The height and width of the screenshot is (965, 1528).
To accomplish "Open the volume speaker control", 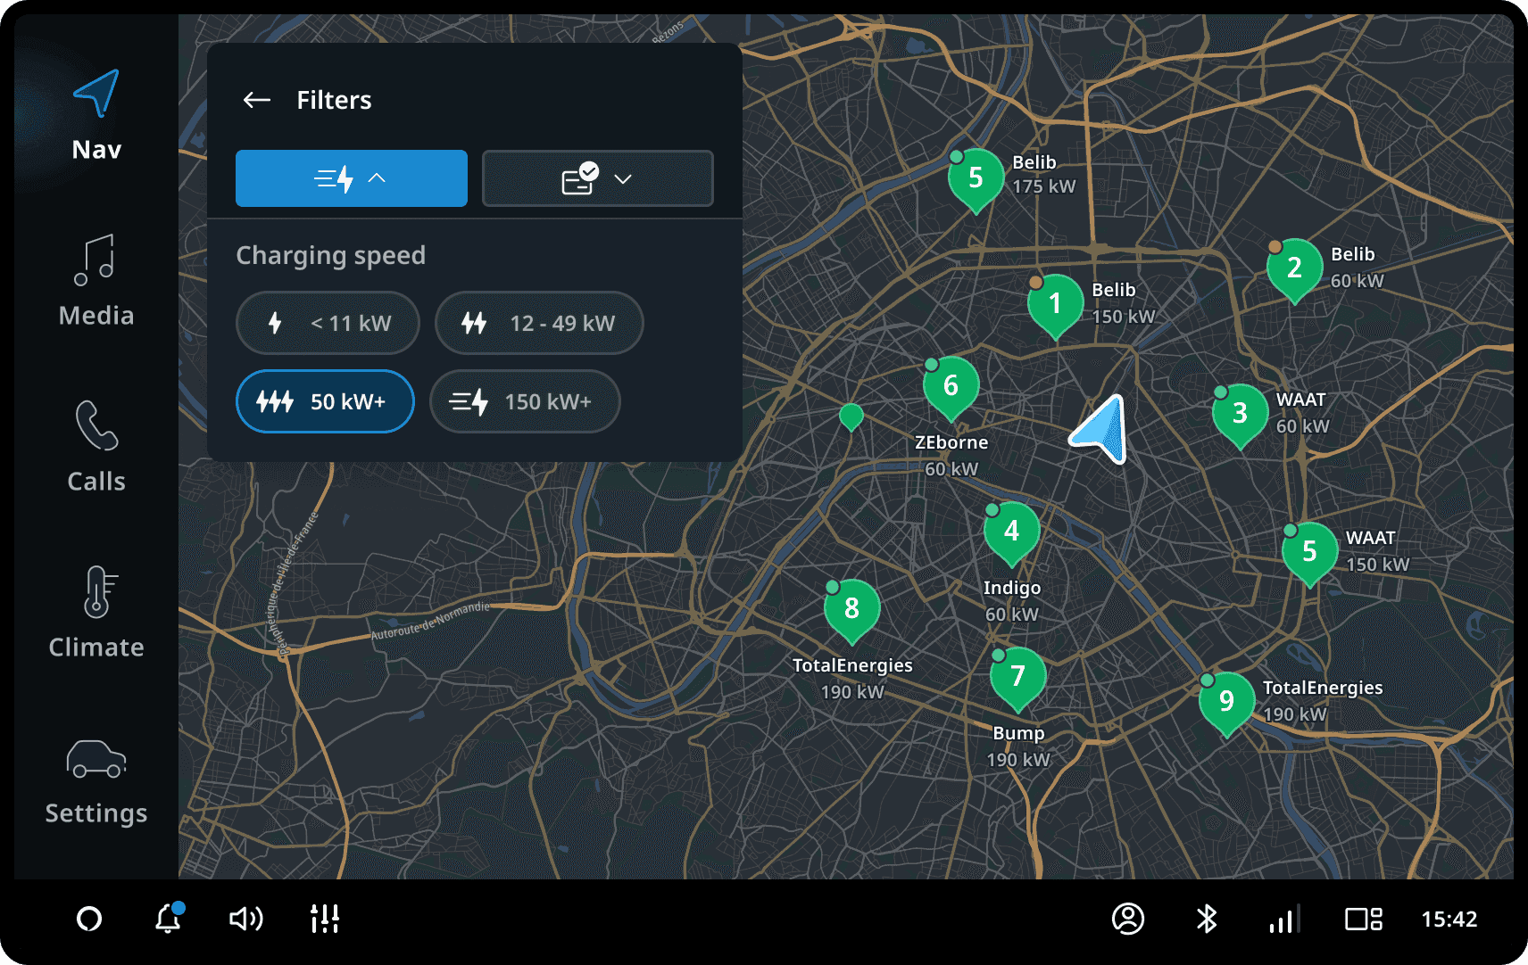I will pos(245,919).
